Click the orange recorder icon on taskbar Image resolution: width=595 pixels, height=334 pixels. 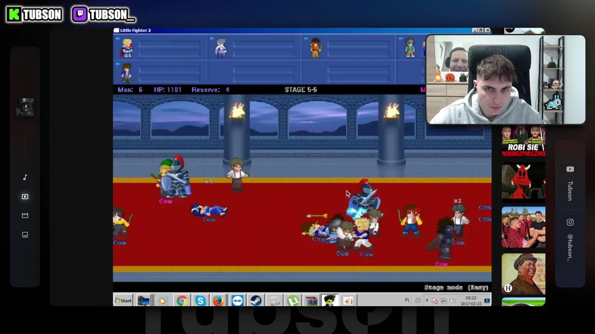tap(348, 301)
